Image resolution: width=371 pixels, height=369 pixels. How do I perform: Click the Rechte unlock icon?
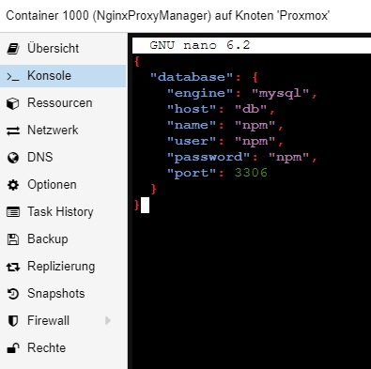pyautogui.click(x=13, y=348)
